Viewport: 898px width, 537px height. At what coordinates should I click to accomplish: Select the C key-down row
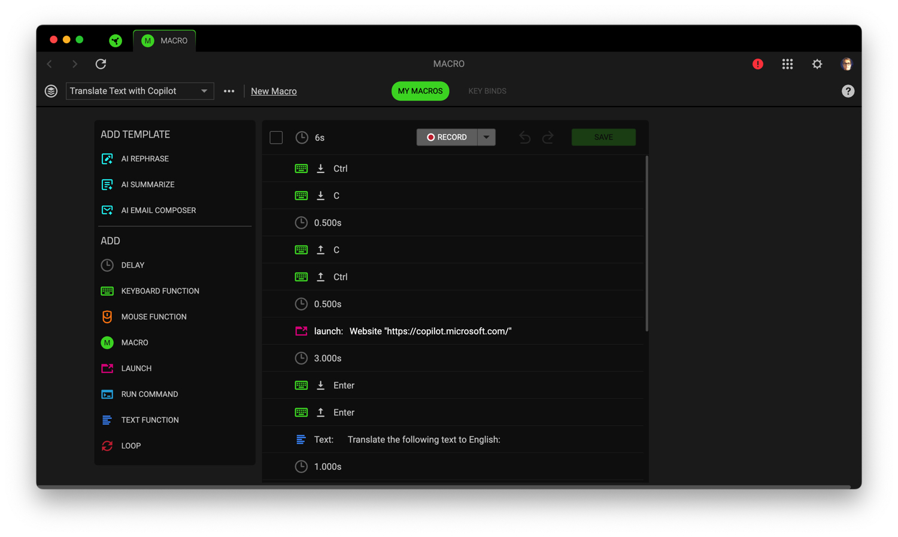pos(453,196)
